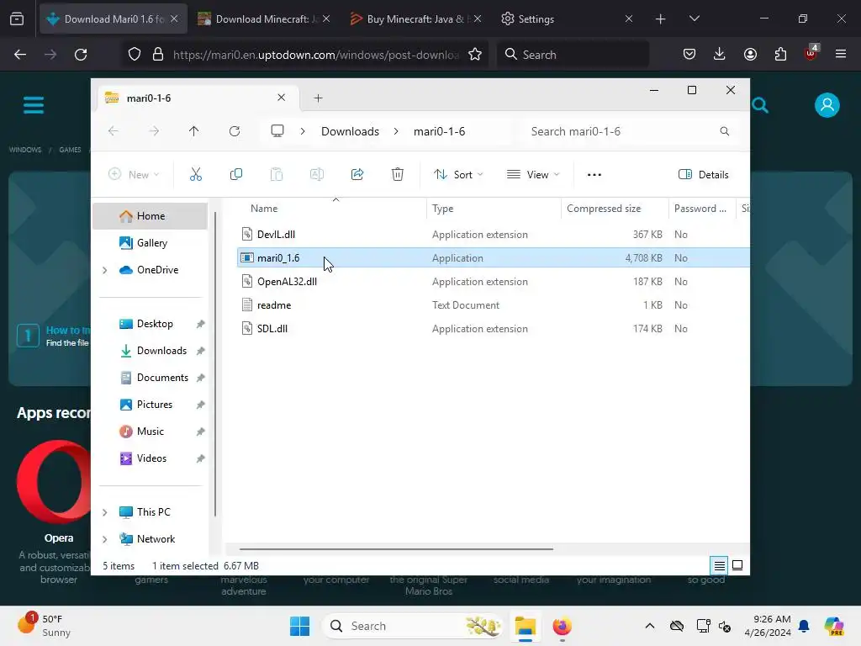Open Videos in quick access
The image size is (861, 646).
[x=150, y=458]
